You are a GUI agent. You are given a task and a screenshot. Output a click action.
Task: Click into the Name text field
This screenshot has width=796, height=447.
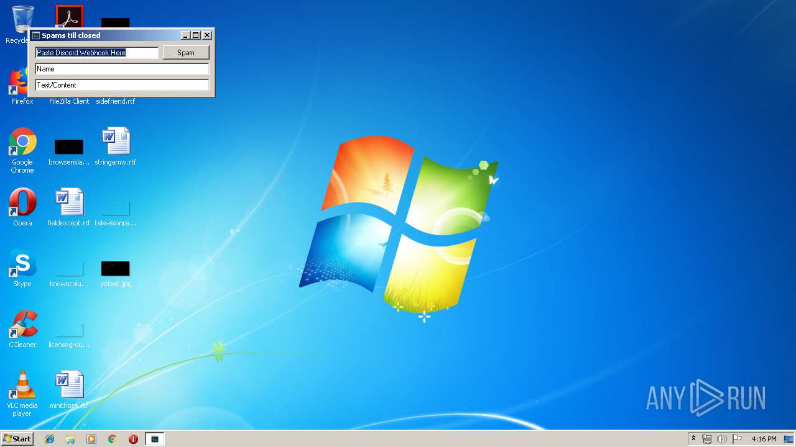(x=122, y=69)
